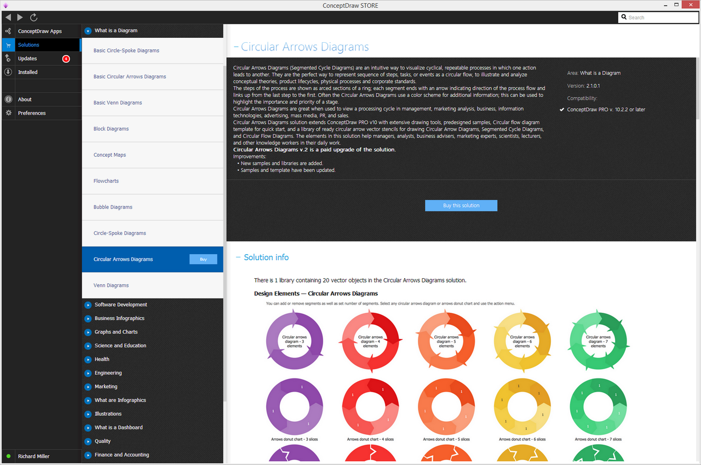Select Basic Circle-Spoke Diagrams solution
The image size is (701, 465).
coord(153,50)
